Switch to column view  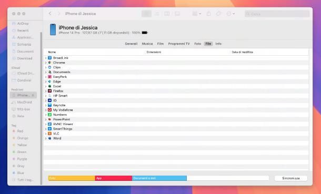(x=167, y=14)
